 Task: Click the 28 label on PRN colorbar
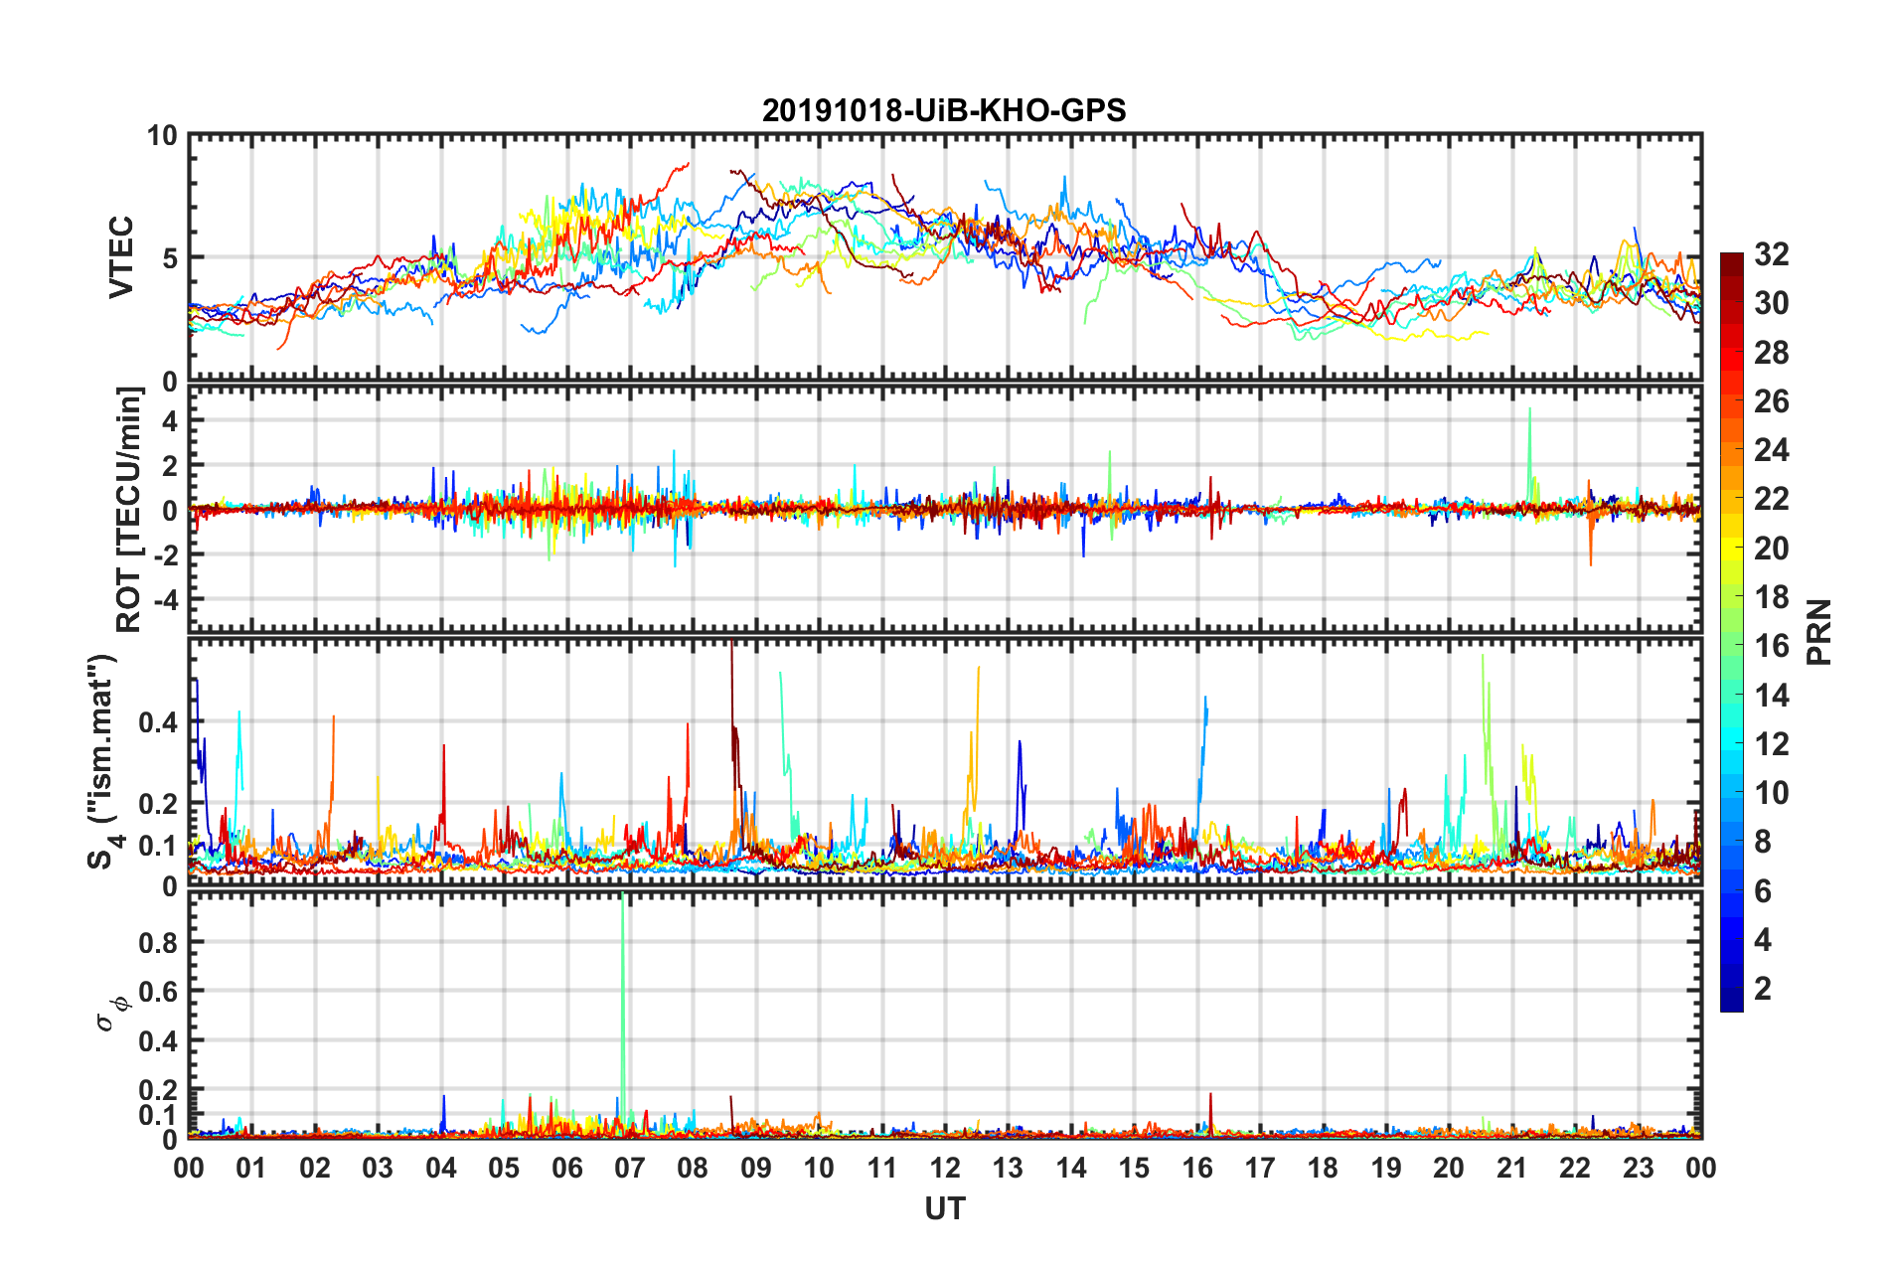1772,353
